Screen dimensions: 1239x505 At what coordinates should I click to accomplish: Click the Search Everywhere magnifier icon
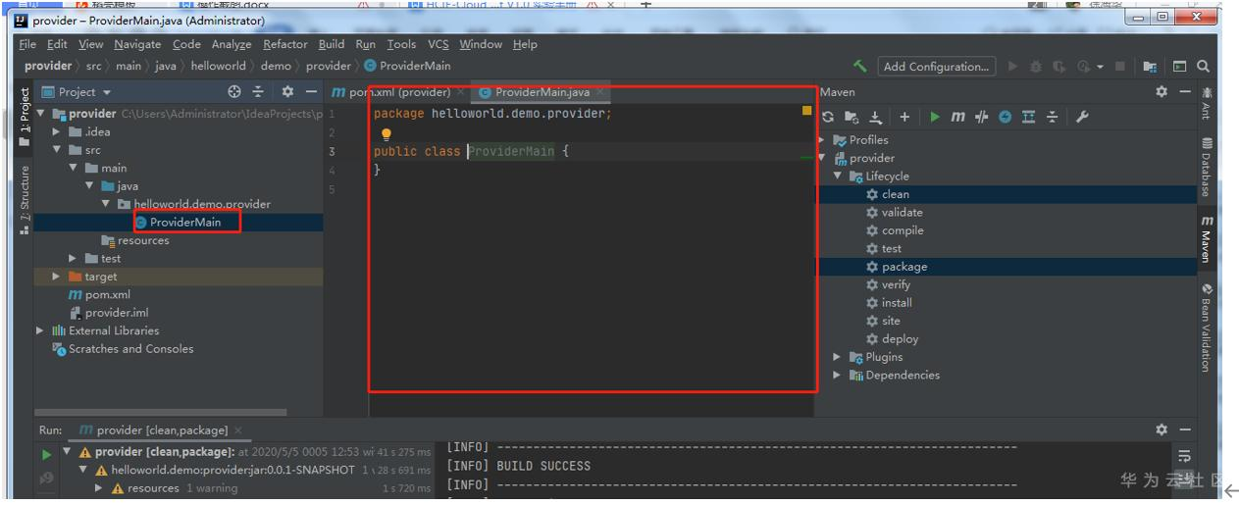(1203, 67)
